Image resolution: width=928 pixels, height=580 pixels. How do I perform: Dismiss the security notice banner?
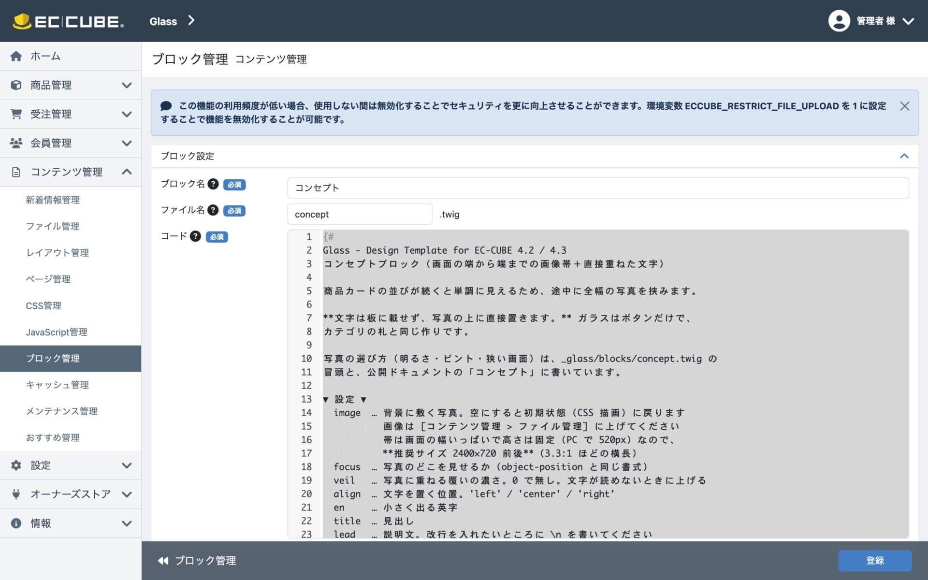tap(905, 106)
